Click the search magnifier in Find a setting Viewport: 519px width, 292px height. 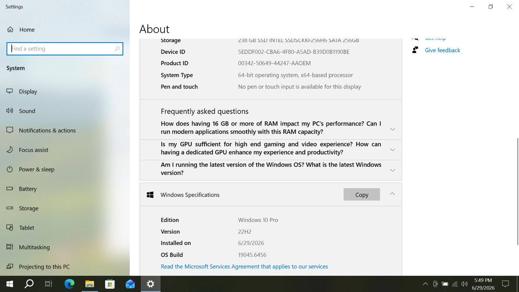pyautogui.click(x=117, y=49)
